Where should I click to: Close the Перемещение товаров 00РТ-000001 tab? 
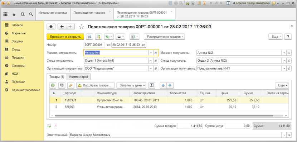(x=171, y=11)
